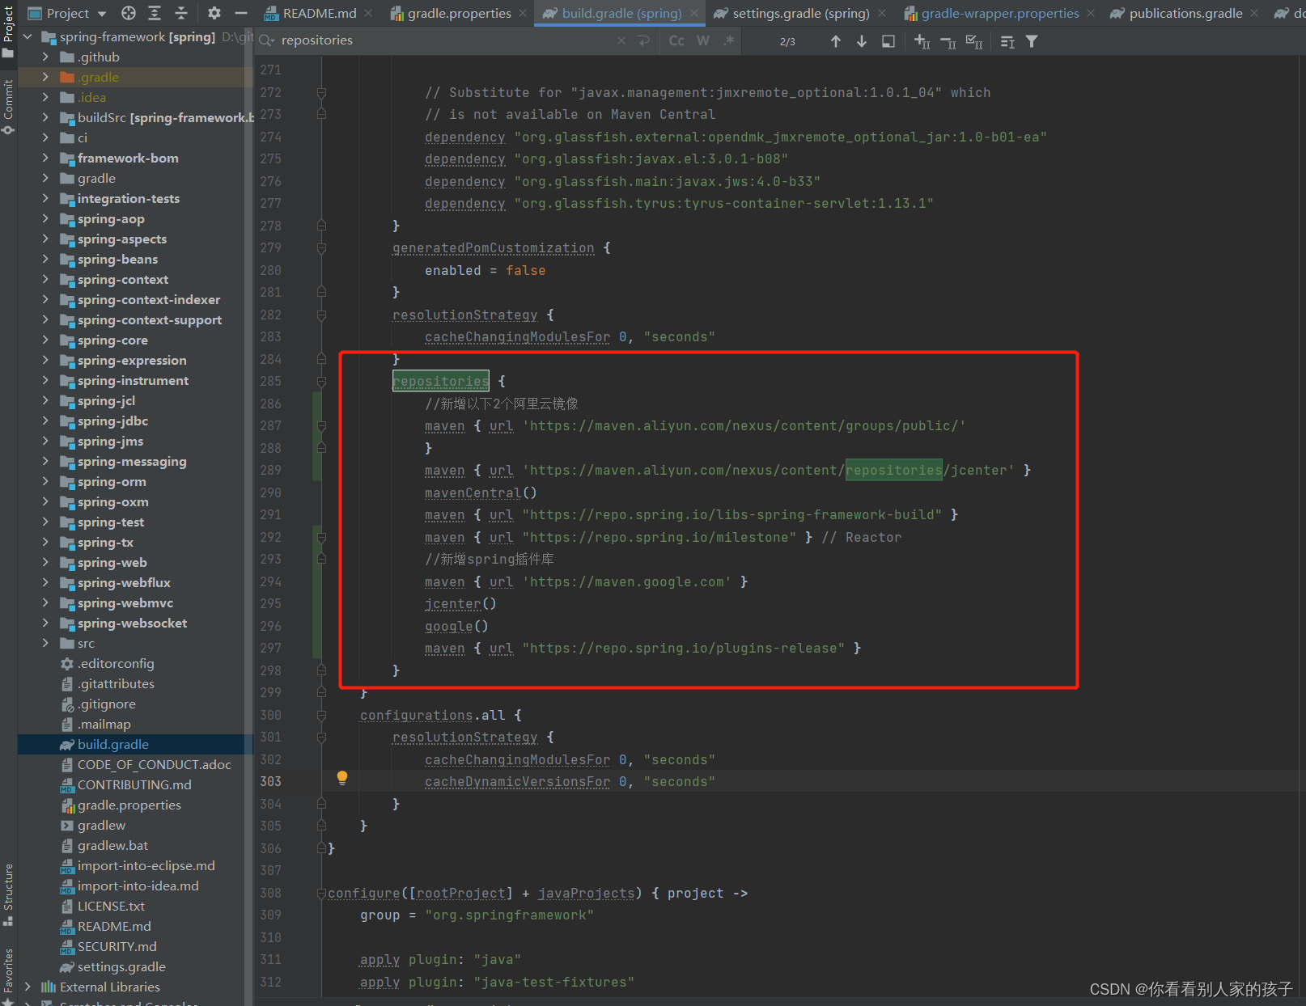Click the Expand All icon in Project panel

click(x=155, y=13)
